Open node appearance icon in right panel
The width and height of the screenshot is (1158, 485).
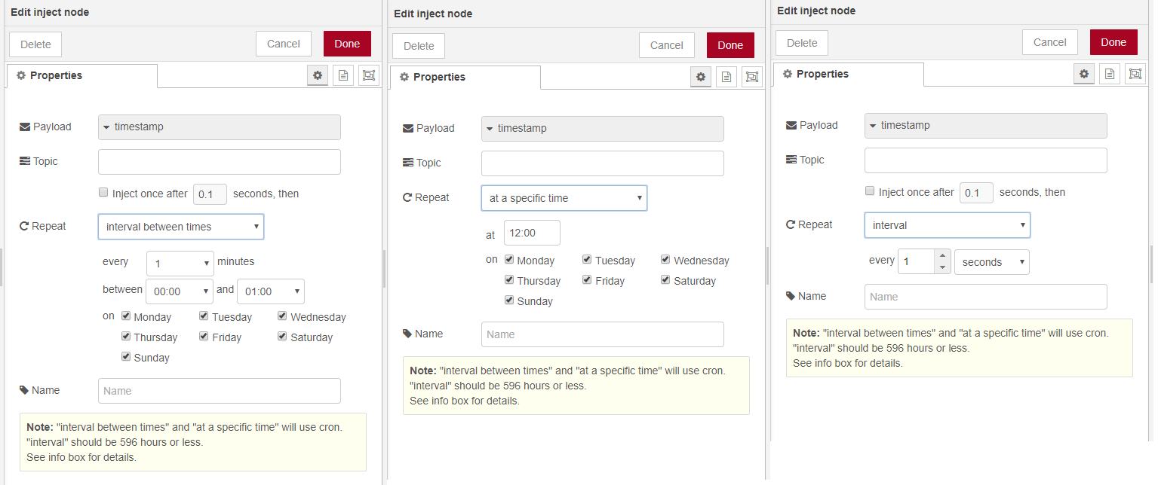pos(1135,74)
